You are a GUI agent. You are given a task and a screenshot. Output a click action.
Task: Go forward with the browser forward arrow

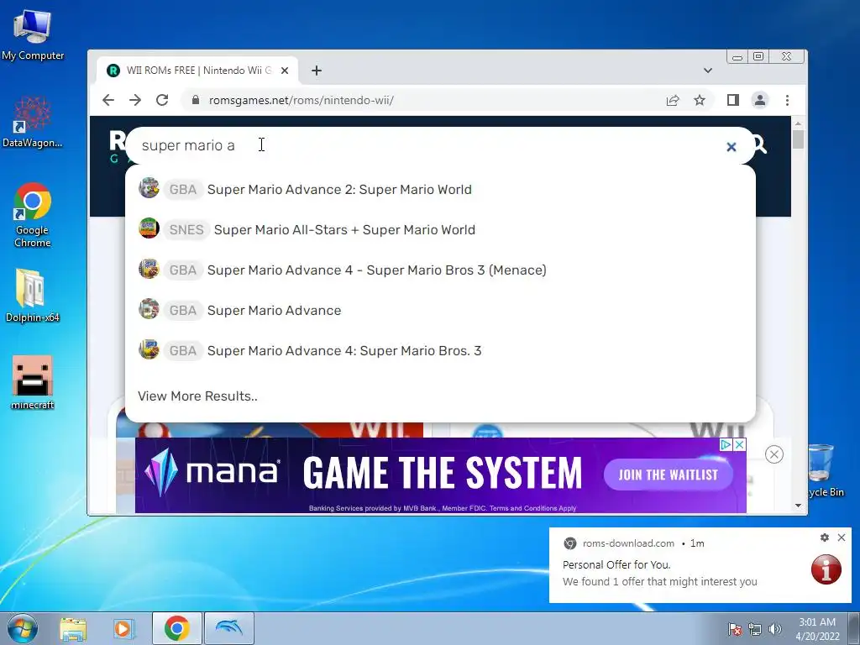point(135,100)
